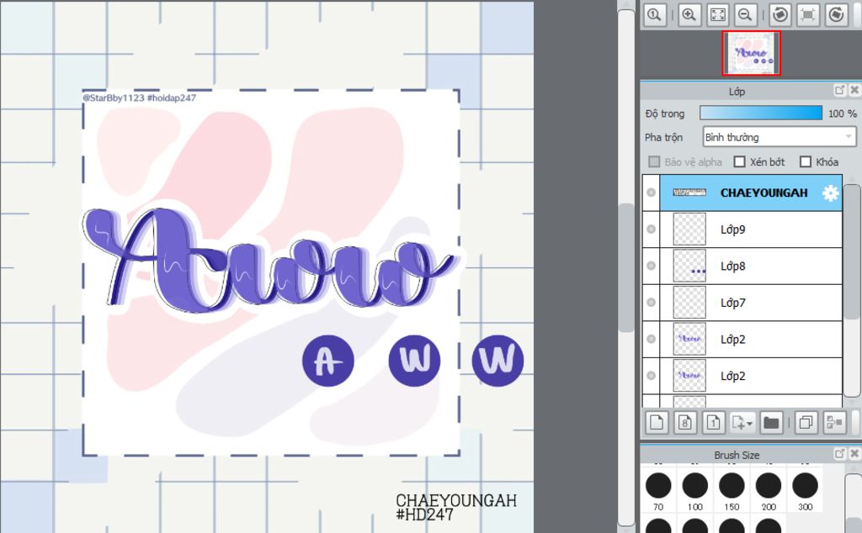The height and width of the screenshot is (533, 862).
Task: Enable the Khóa lock checkbox
Action: [x=806, y=162]
